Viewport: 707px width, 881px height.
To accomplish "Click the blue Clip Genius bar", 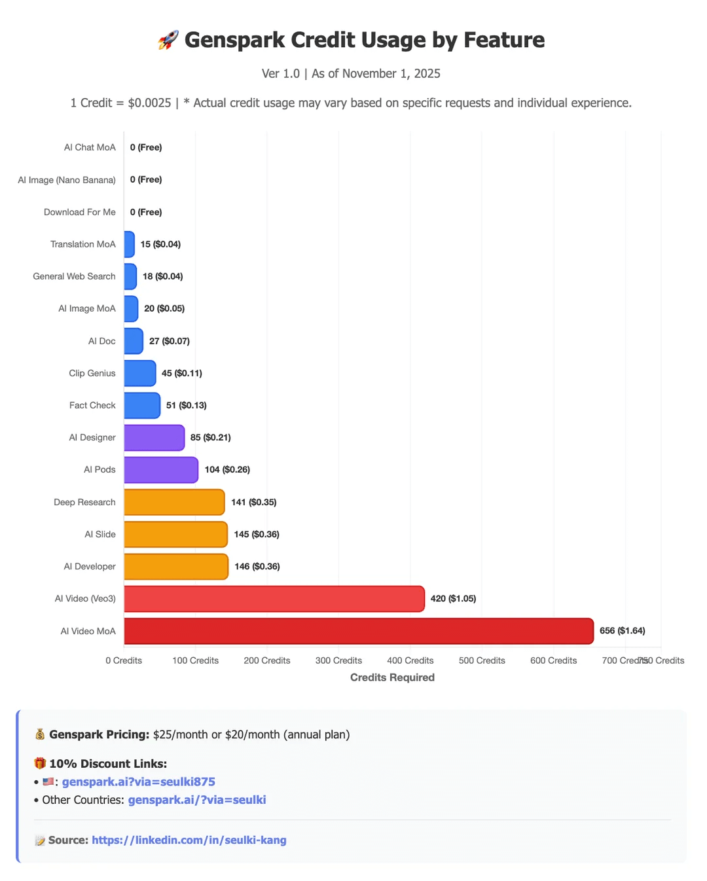I will 140,373.
